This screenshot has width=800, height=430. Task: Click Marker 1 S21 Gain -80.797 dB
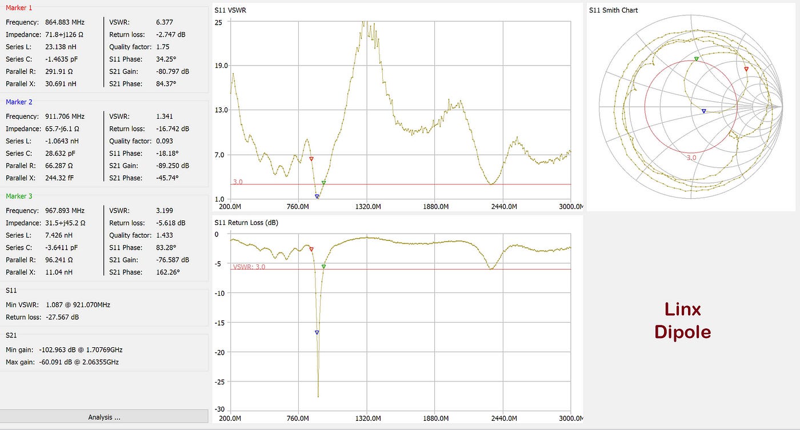(173, 71)
